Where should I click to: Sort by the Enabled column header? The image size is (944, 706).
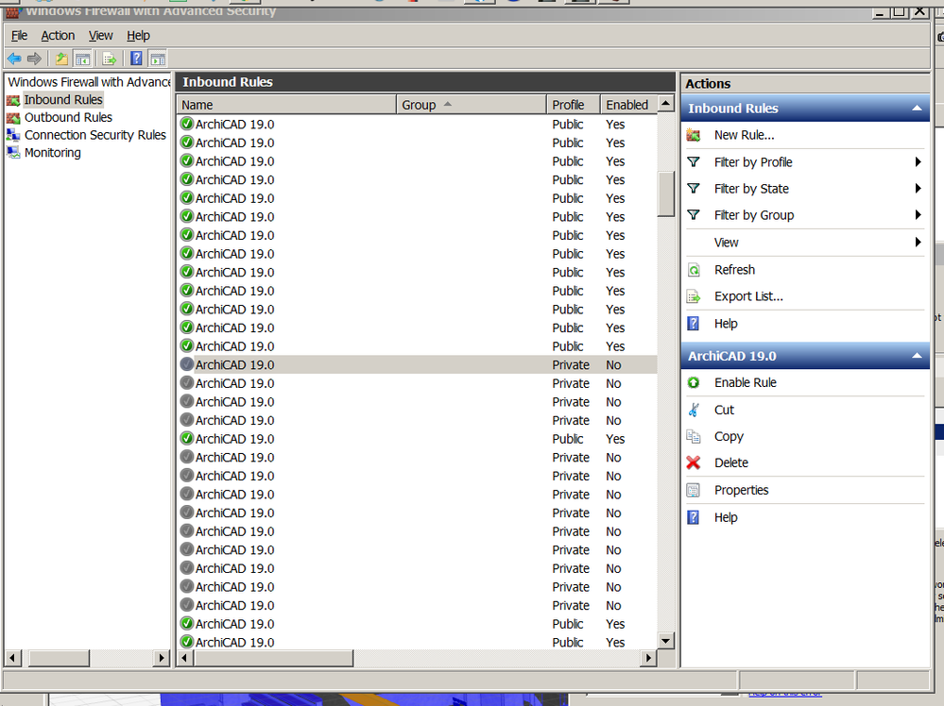pos(628,105)
